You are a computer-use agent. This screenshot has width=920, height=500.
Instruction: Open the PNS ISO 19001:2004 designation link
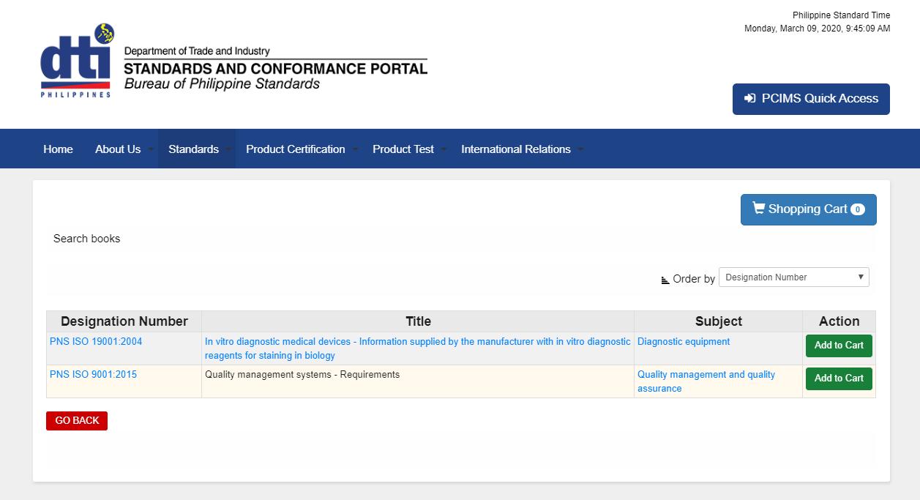tap(96, 342)
